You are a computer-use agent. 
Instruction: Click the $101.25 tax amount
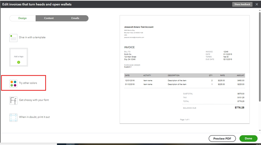click(x=241, y=98)
